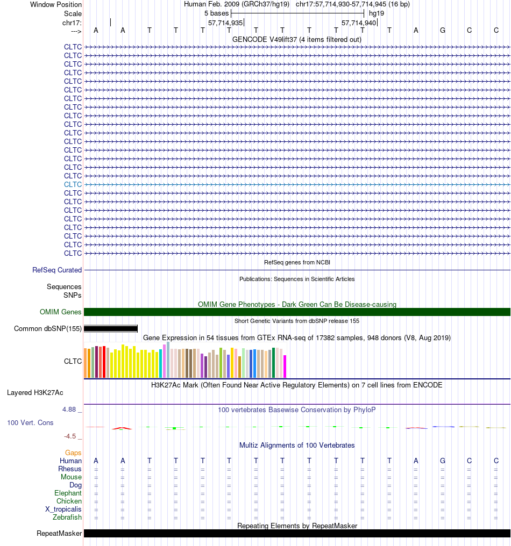Click the Chicken alignment row label

pos(69,501)
